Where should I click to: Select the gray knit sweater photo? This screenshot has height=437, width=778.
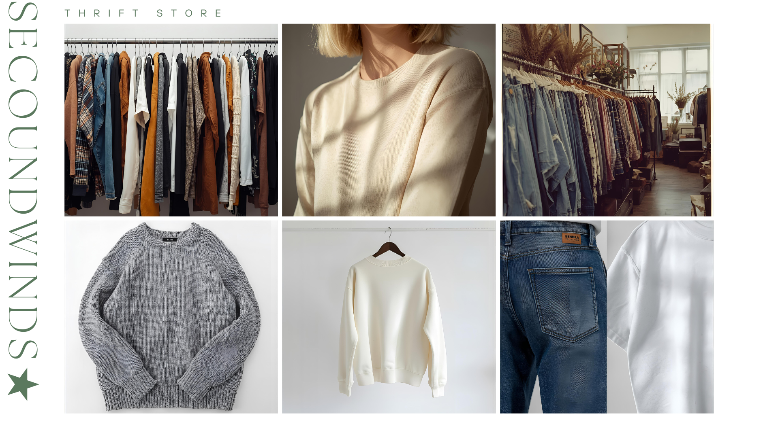pyautogui.click(x=171, y=317)
